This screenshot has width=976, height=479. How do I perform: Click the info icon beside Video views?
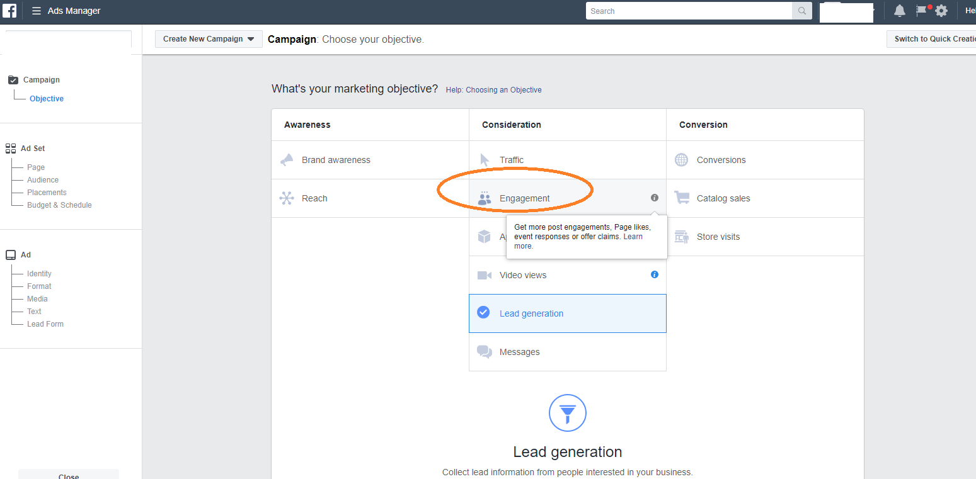(655, 274)
